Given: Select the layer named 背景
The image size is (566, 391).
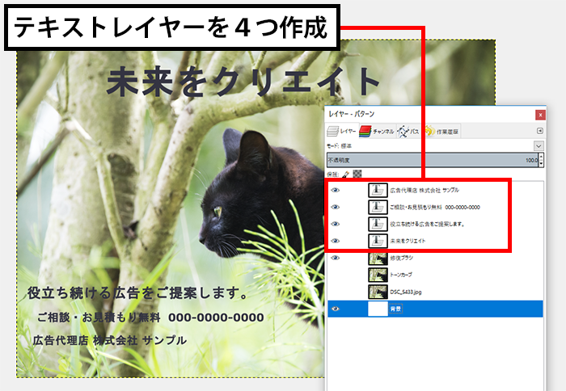Looking at the screenshot, I should tap(395, 309).
